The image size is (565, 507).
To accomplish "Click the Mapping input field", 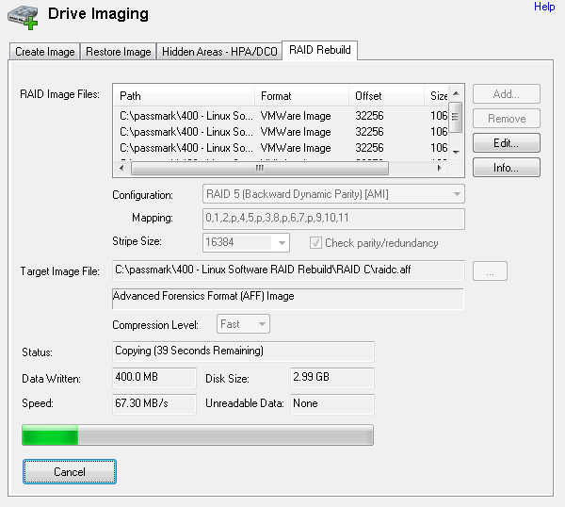I will coord(333,219).
